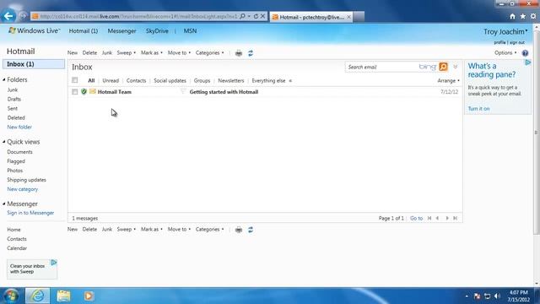The width and height of the screenshot is (540, 304).
Task: Click Turn it on reading pane link
Action: click(478, 109)
